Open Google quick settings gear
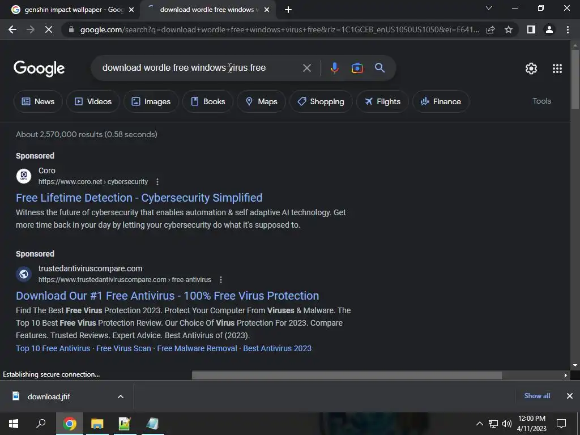 (531, 69)
